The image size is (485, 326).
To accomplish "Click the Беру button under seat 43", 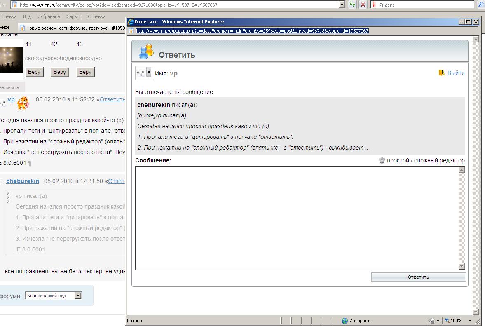I will click(85, 72).
